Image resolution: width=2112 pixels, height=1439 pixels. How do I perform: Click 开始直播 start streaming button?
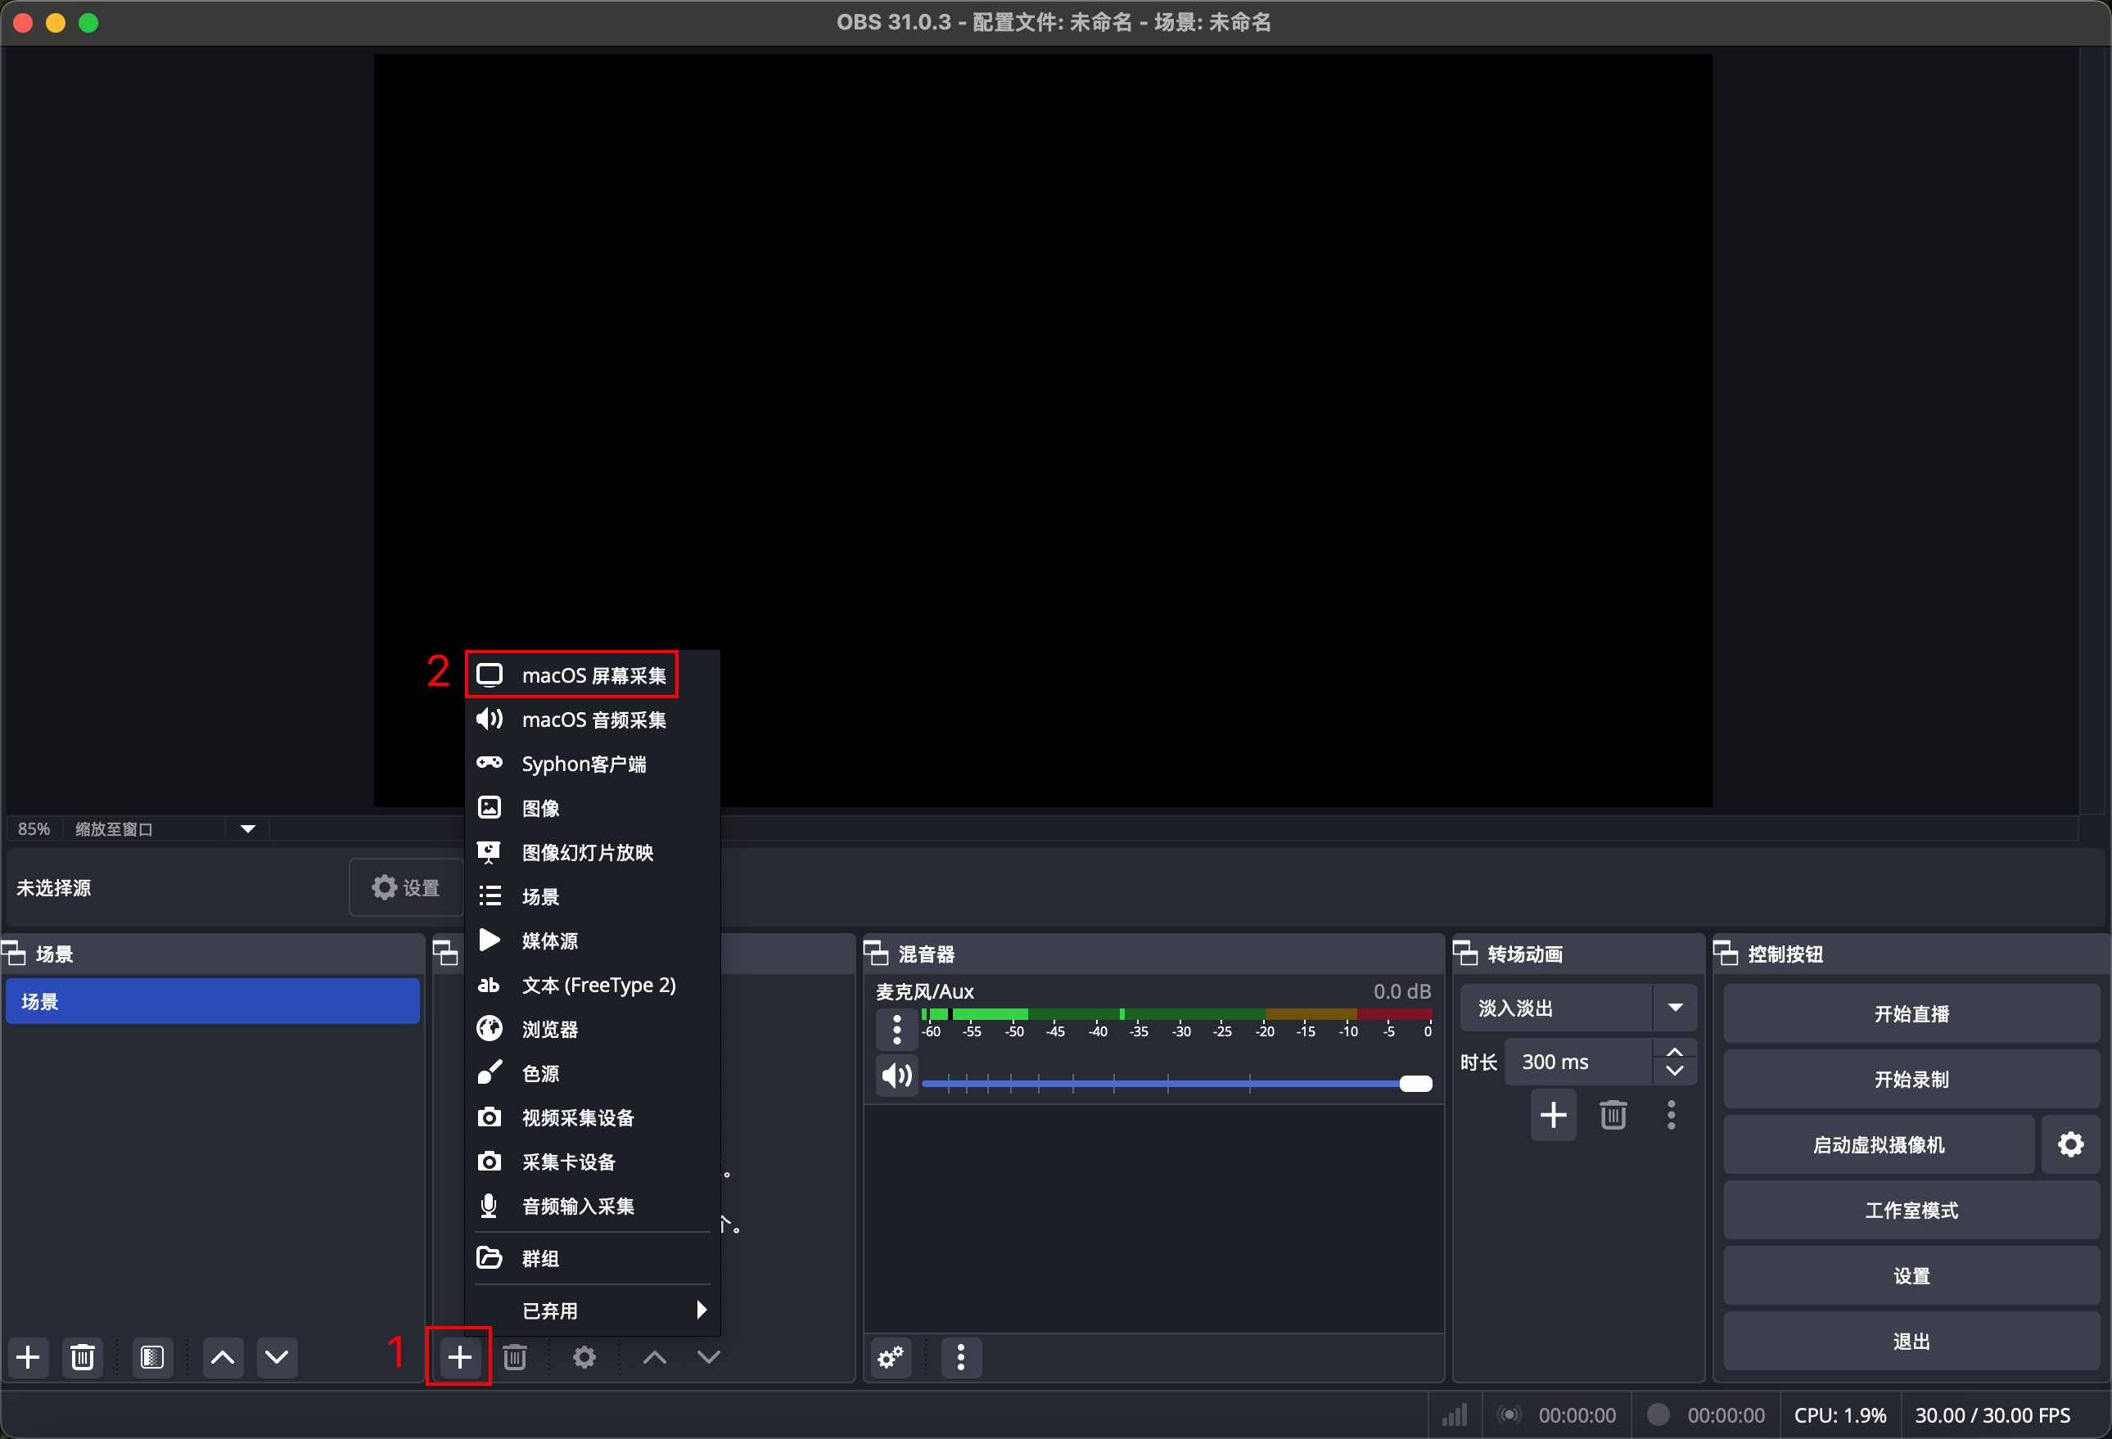click(x=1911, y=1013)
